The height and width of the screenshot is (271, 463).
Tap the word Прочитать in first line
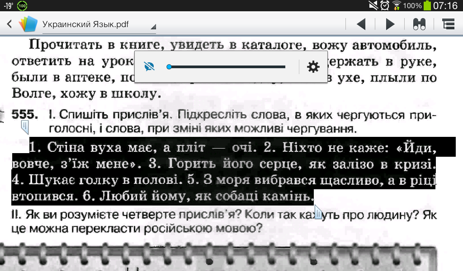(65, 45)
